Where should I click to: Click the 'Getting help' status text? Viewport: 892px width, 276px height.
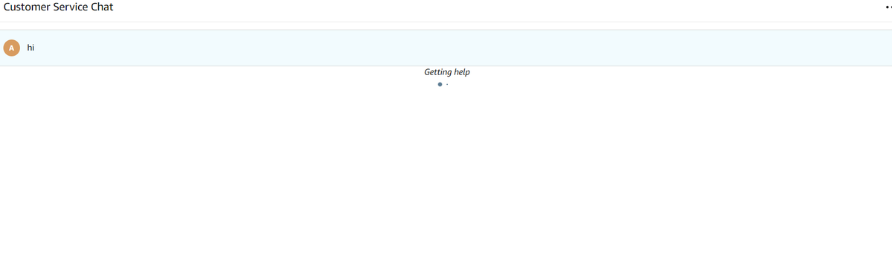click(x=447, y=72)
